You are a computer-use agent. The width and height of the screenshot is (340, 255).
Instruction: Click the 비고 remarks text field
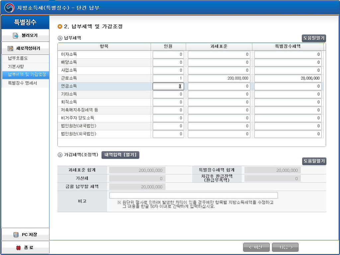193,195
